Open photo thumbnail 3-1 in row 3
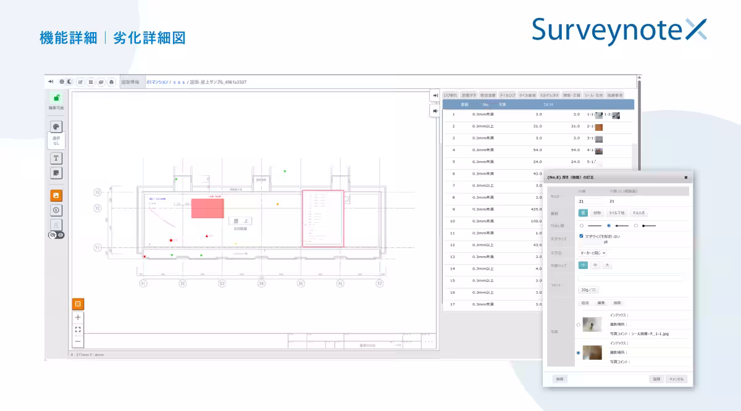The image size is (741, 411). tap(598, 138)
